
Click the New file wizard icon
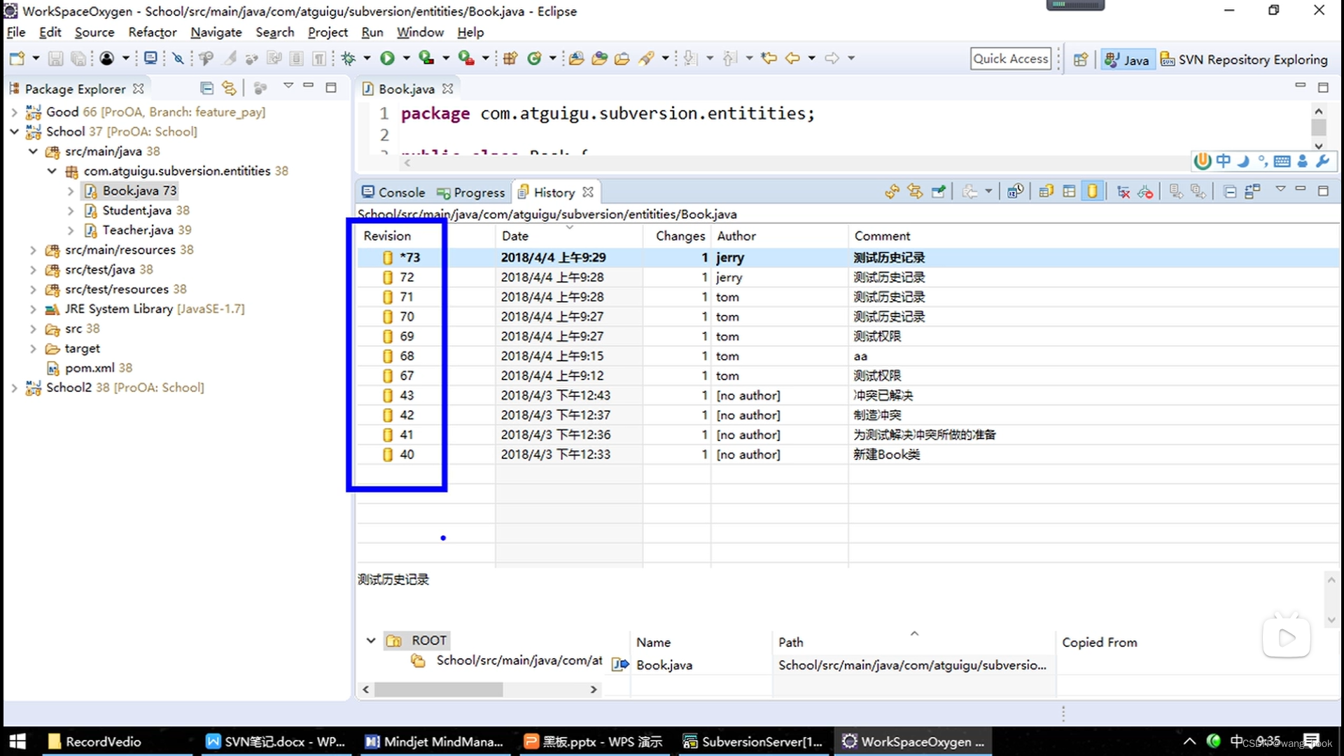[17, 58]
